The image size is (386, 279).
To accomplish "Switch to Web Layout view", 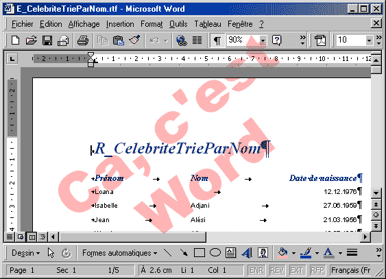I will pyautogui.click(x=21, y=237).
